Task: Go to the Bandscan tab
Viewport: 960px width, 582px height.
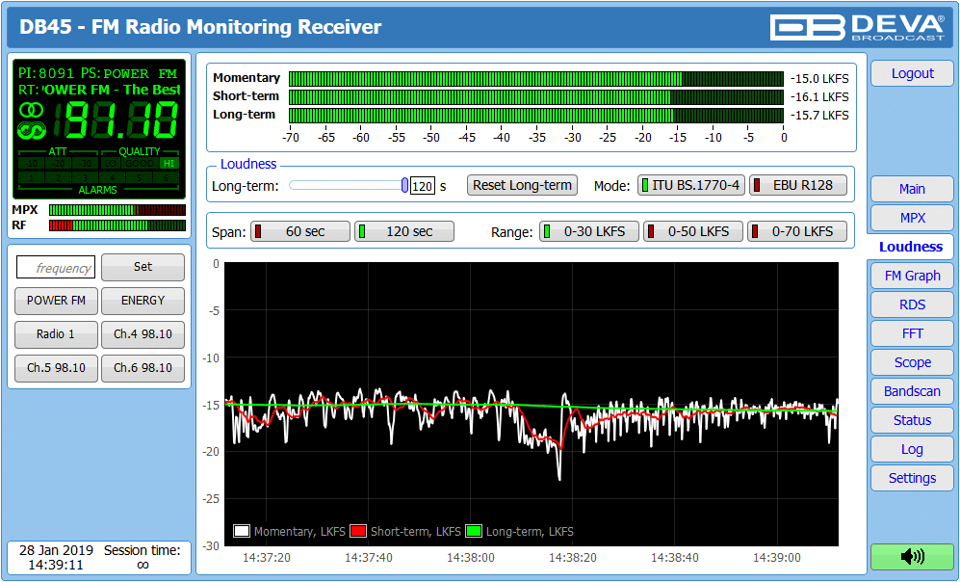Action: click(912, 391)
